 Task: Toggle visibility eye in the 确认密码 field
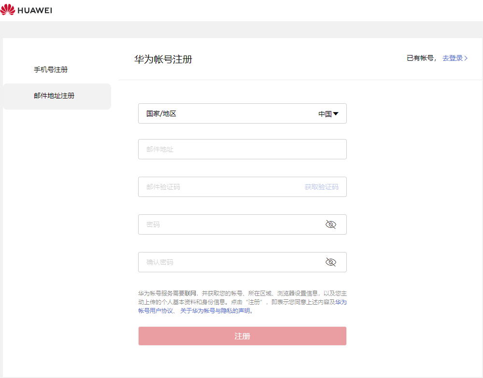point(330,262)
